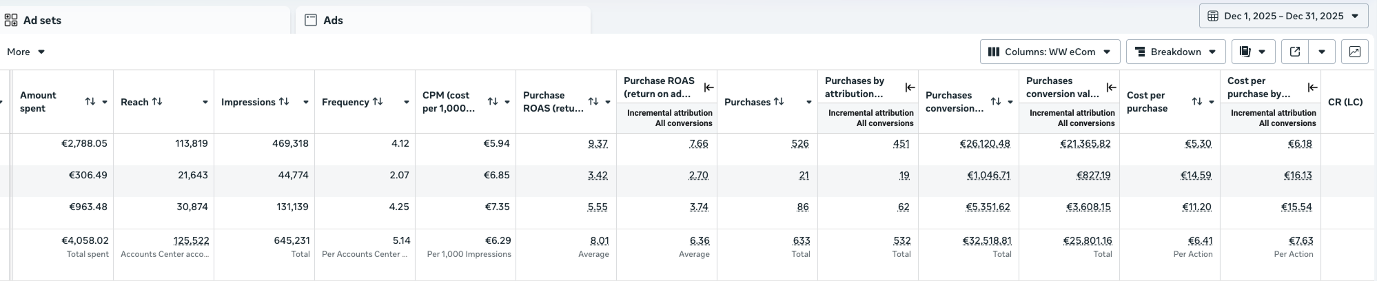Image resolution: width=1377 pixels, height=281 pixels.
Task: Sort the Reach column
Action: 157,102
